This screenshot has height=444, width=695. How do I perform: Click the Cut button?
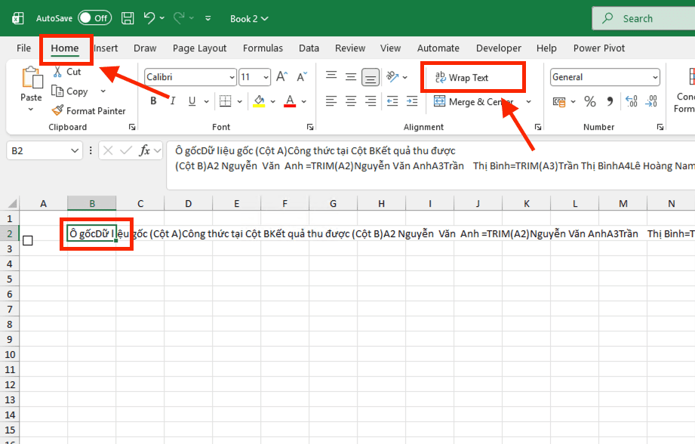pyautogui.click(x=67, y=72)
